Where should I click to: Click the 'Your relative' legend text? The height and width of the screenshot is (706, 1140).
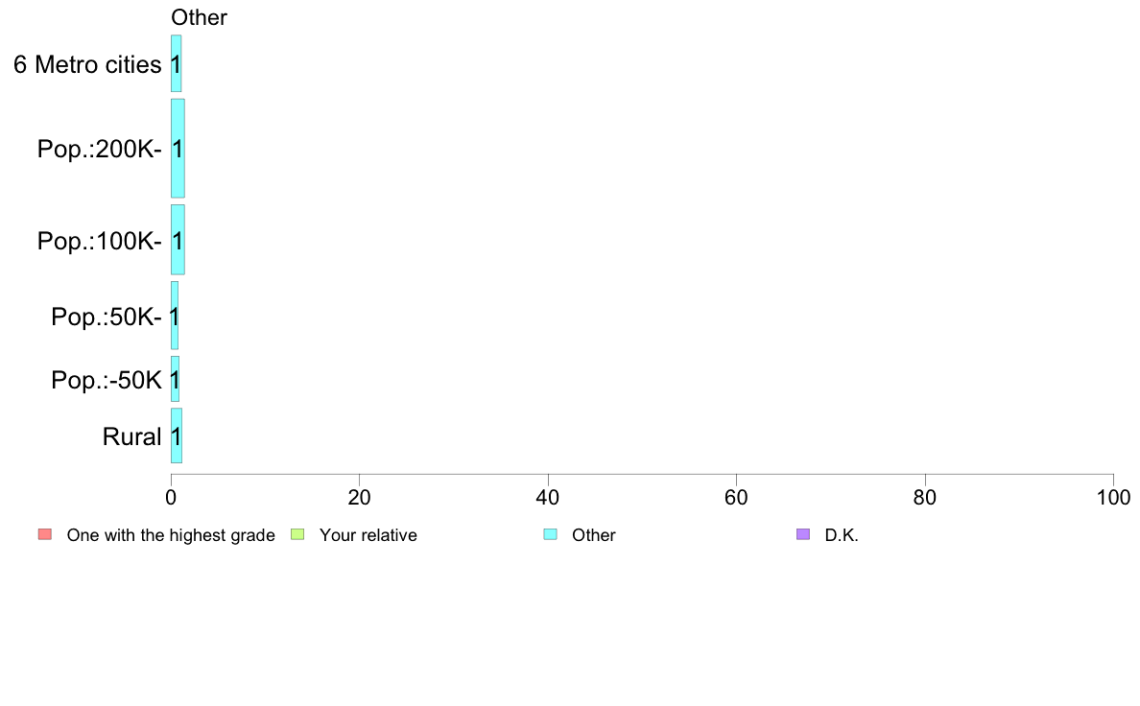click(x=368, y=535)
